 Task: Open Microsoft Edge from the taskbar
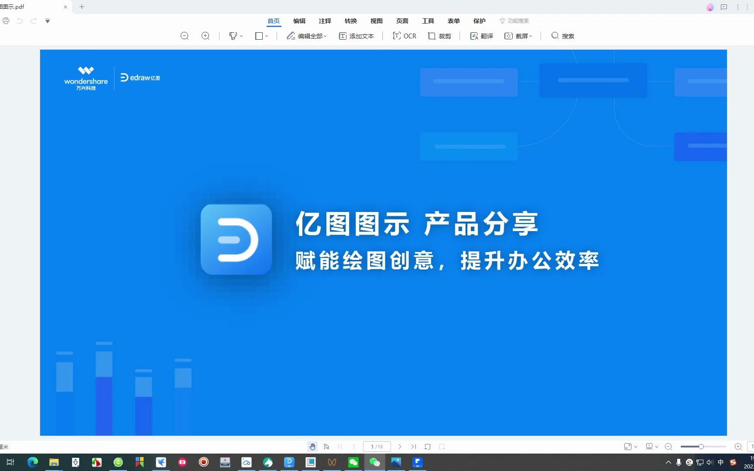[33, 462]
